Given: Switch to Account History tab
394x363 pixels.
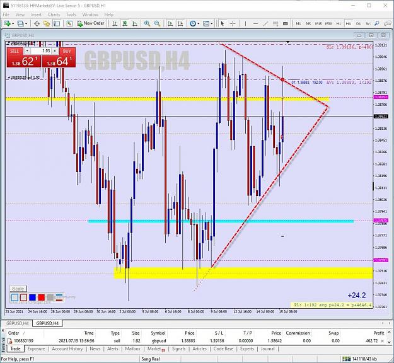Looking at the screenshot, I should pyautogui.click(x=67, y=349).
